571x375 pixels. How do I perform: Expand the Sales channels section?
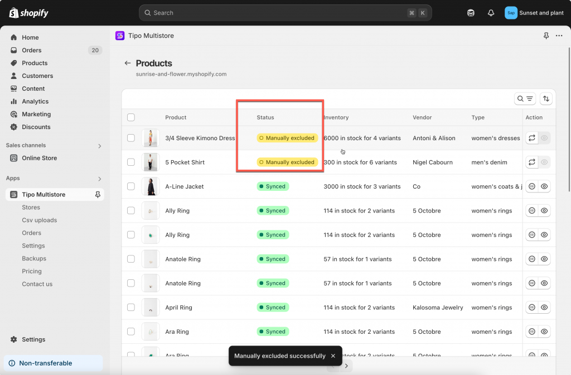(x=99, y=146)
